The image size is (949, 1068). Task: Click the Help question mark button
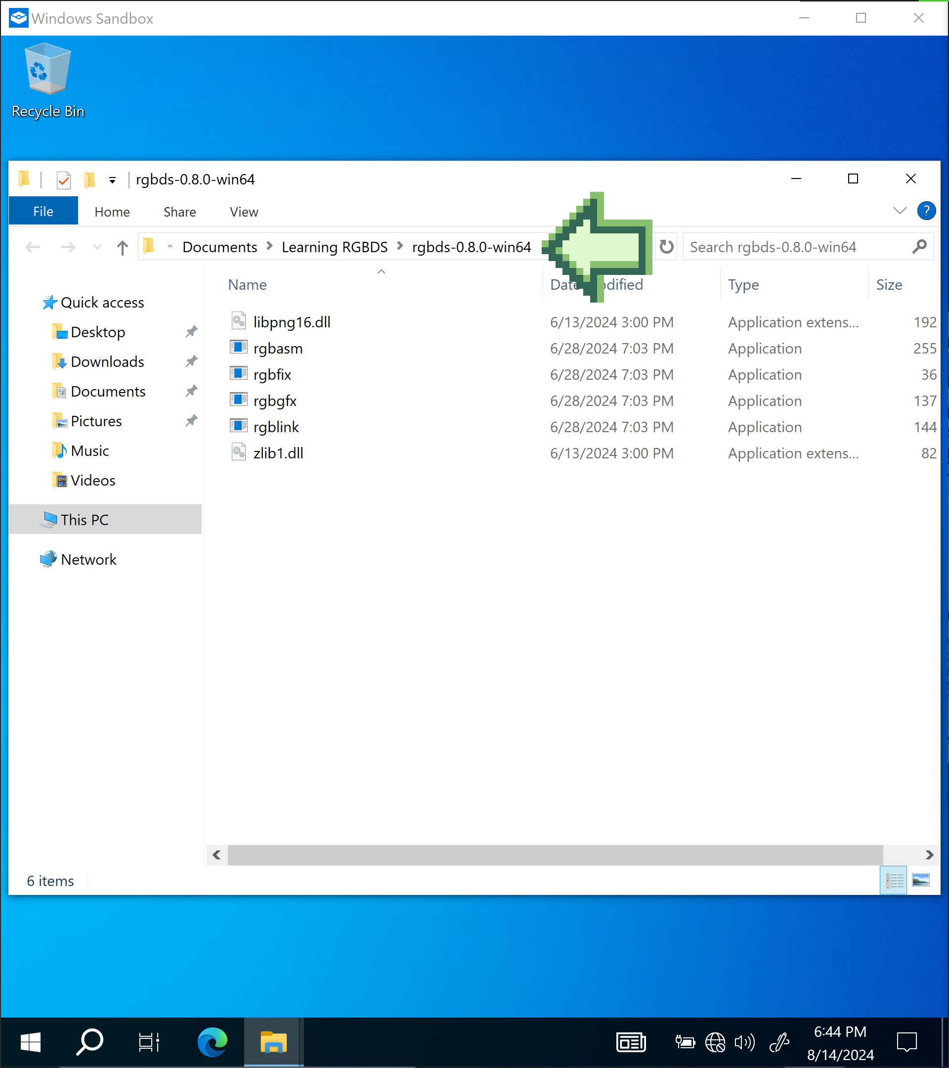coord(927,211)
